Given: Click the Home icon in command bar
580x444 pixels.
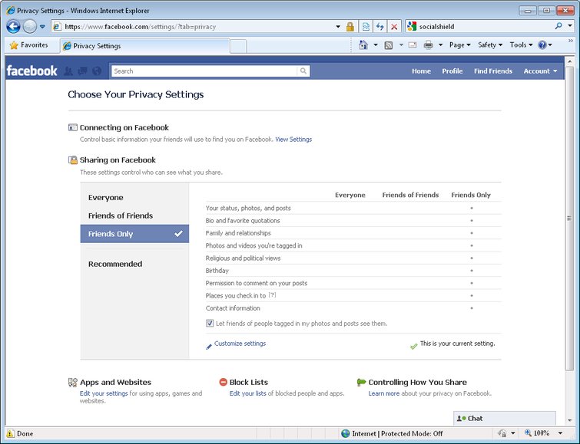Looking at the screenshot, I should [363, 45].
